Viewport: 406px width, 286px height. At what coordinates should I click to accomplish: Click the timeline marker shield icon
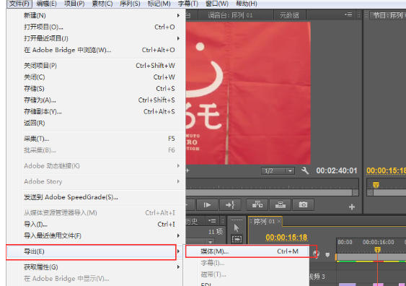[x=327, y=255]
